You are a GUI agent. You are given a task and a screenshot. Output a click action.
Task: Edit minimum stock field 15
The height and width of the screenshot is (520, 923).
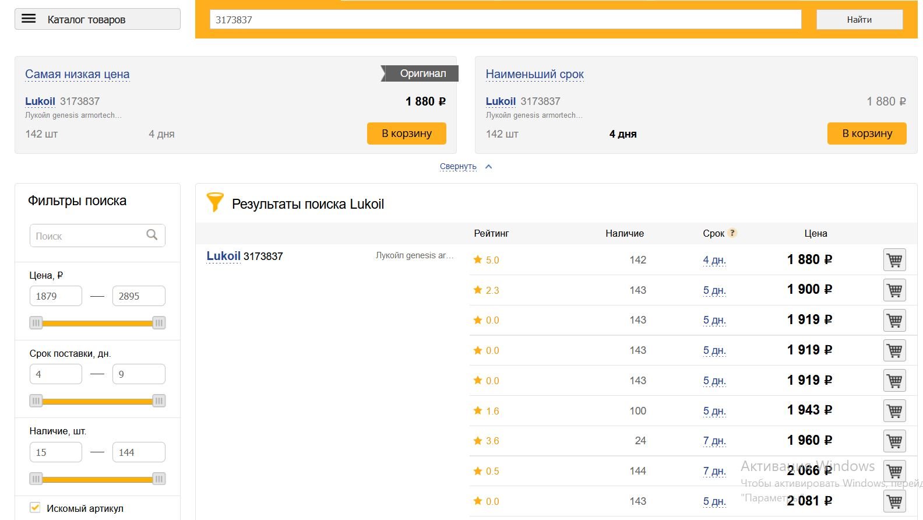(x=56, y=452)
